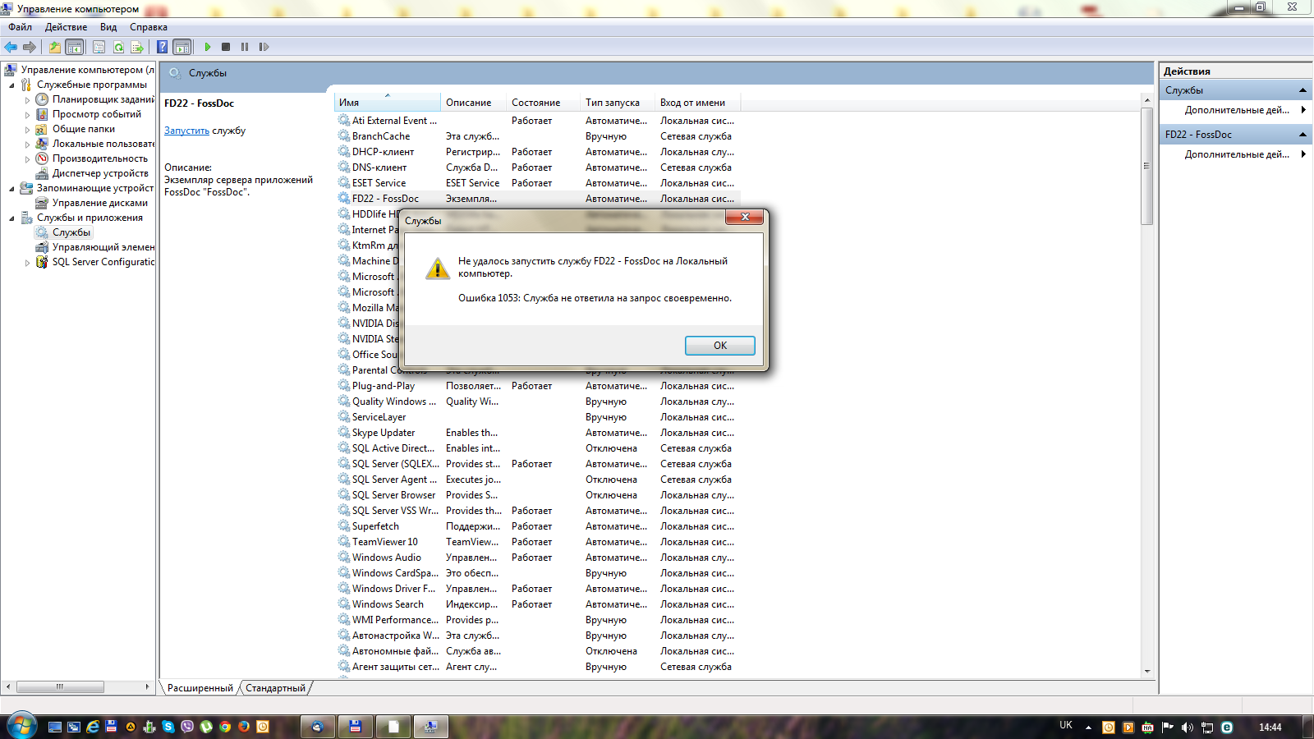Open Дополнительные действия under Службы
Screen dimensions: 1314x739
coord(1237,110)
